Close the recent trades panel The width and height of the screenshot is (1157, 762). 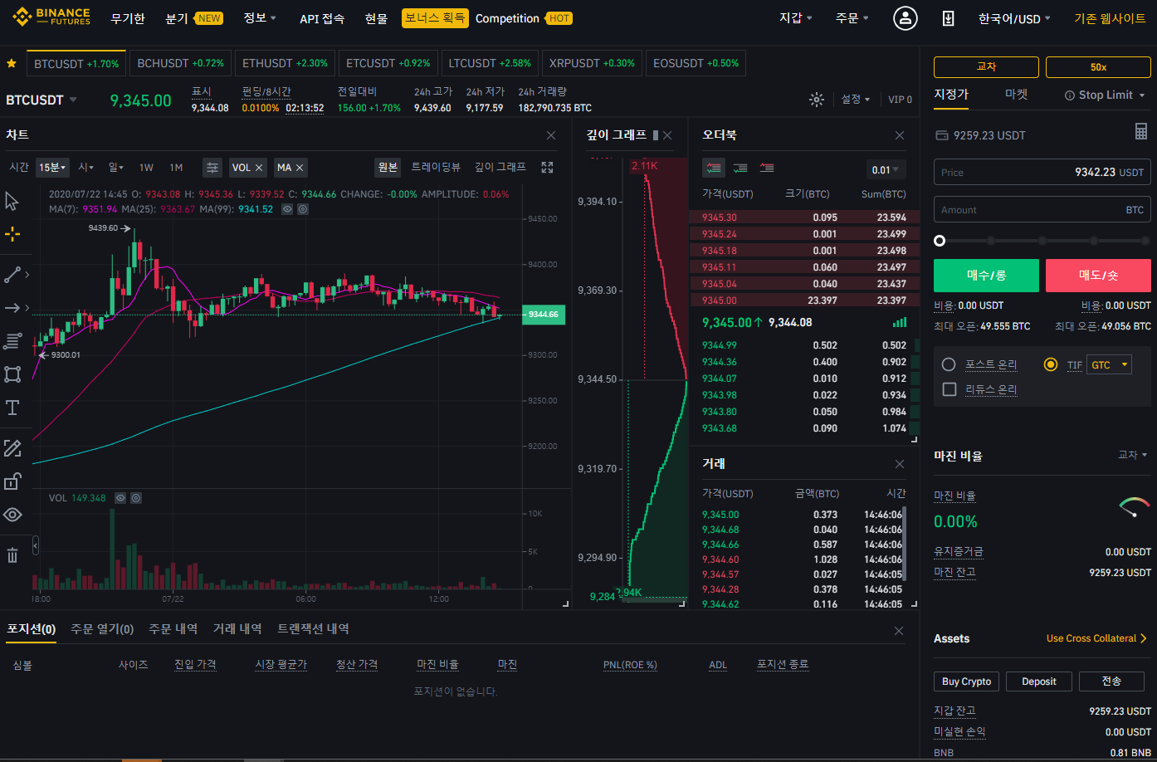900,464
